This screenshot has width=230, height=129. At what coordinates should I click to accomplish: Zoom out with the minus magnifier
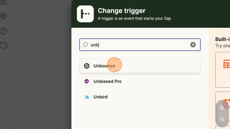(x=222, y=119)
